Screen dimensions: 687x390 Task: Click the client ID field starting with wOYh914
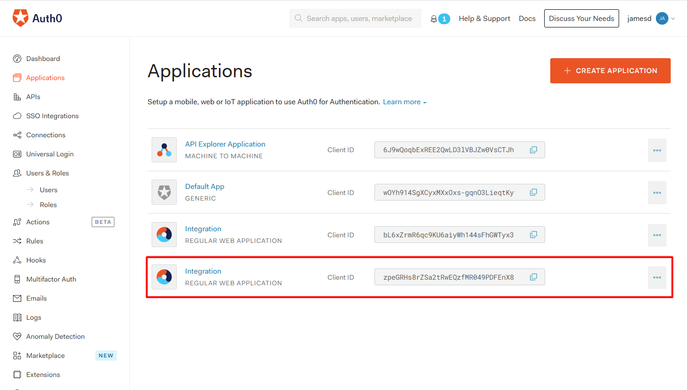point(460,192)
